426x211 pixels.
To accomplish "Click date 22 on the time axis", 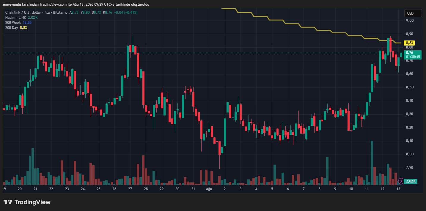I will pyautogui.click(x=51, y=189).
